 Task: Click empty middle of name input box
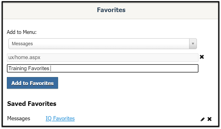coord(124,68)
